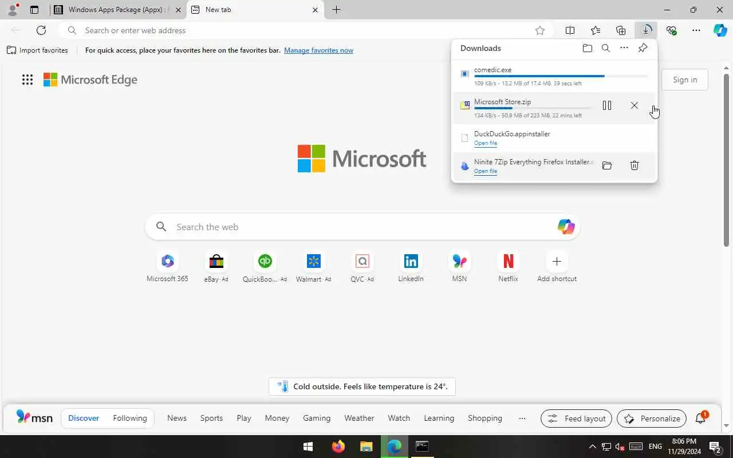Open the Copilot sidebar icon
This screenshot has width=733, height=458.
click(720, 30)
